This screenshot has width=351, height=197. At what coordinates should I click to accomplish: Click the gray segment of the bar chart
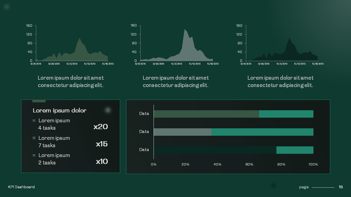point(183,132)
